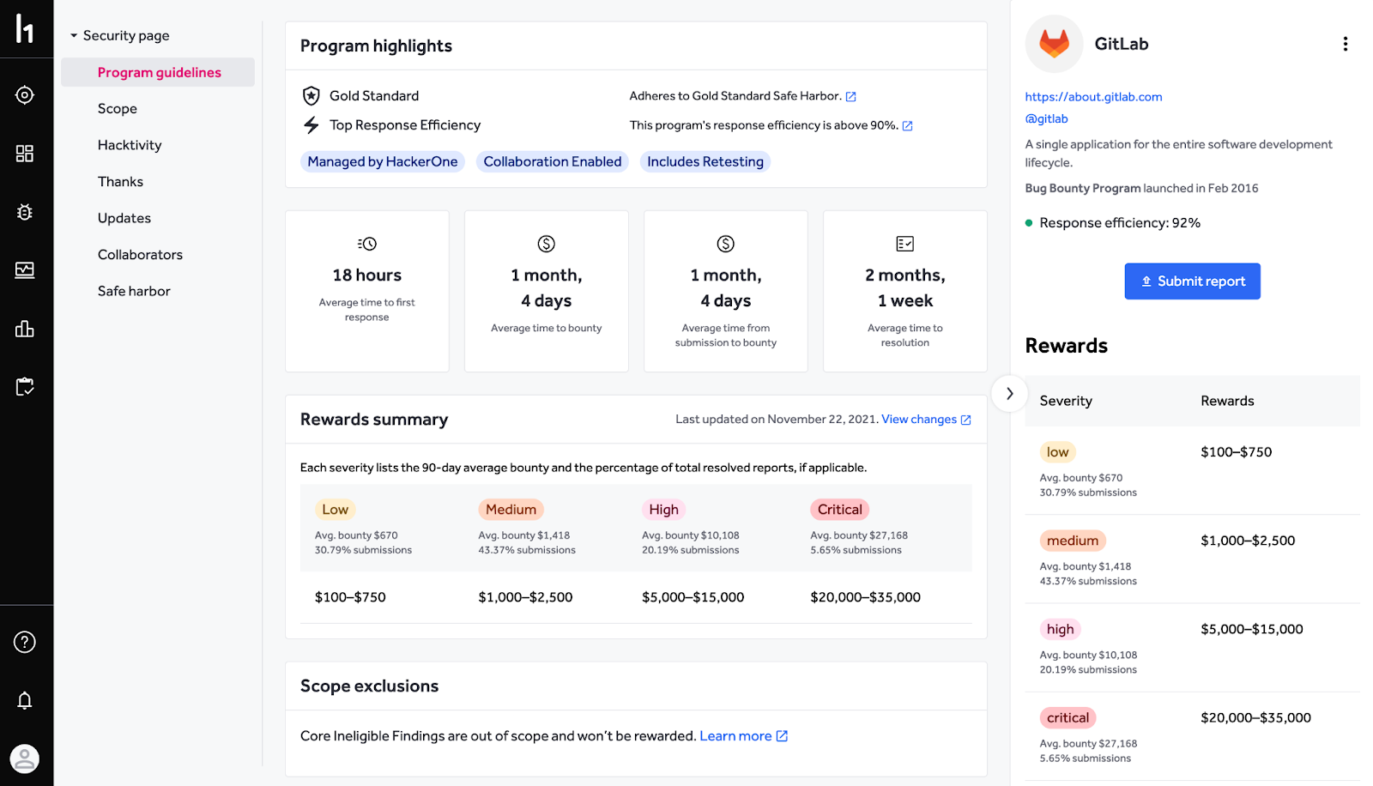Open the leaderboard bar-chart icon

[25, 329]
